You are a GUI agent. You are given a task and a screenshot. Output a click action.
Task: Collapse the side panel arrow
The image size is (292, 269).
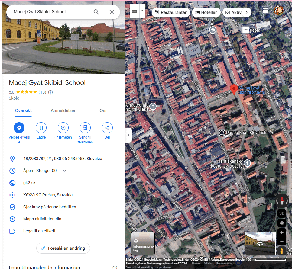coord(128,135)
